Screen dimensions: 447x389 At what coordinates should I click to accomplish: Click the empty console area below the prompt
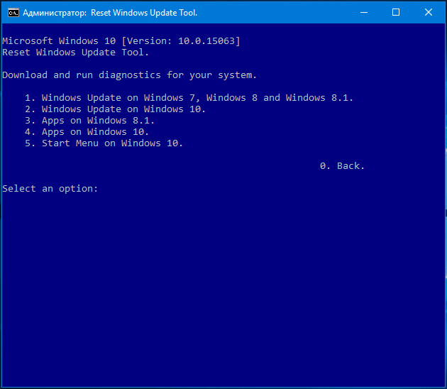click(223, 285)
